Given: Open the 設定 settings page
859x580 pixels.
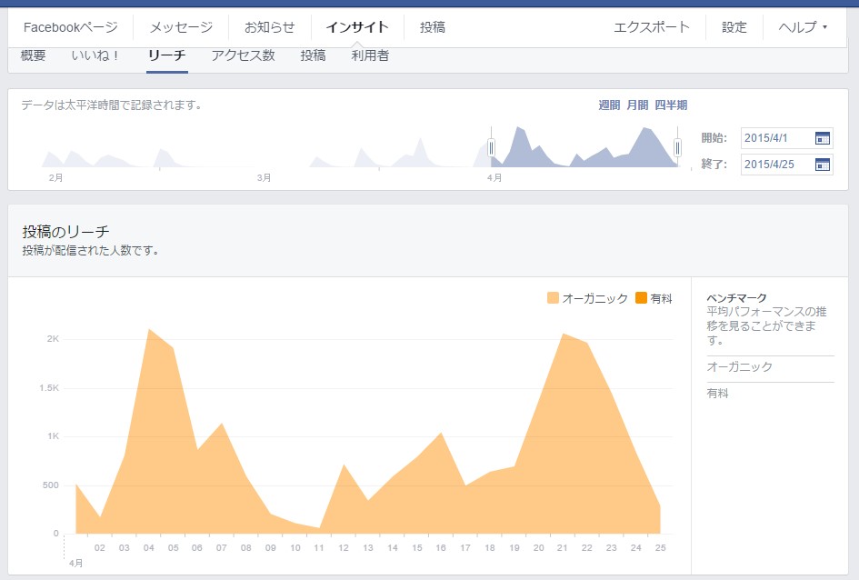Looking at the screenshot, I should coord(734,27).
